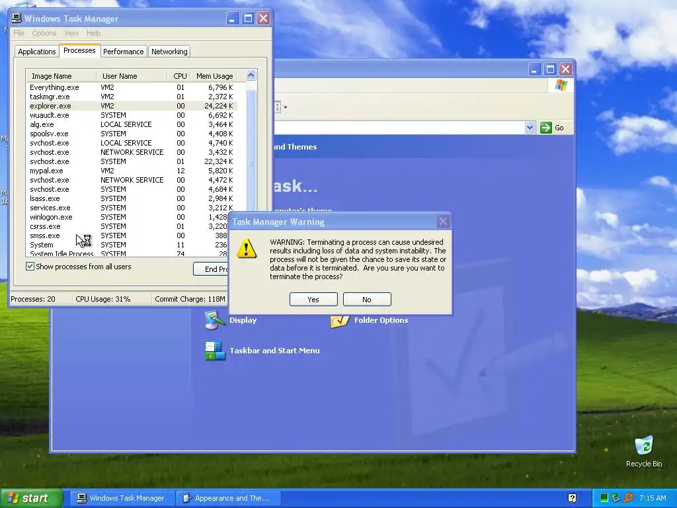This screenshot has height=508, width=677.
Task: Switch to Appearance and Themes taskbar button
Action: tap(228, 498)
